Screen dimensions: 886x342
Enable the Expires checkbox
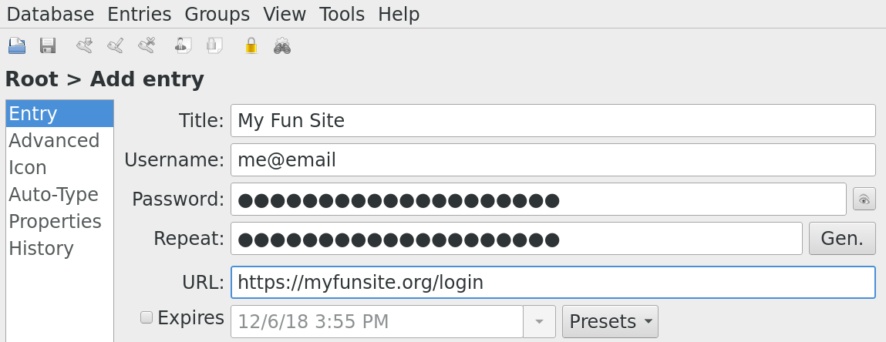click(146, 317)
